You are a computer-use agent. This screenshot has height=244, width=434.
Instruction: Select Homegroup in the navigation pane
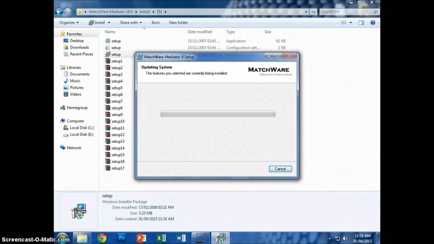click(x=77, y=108)
